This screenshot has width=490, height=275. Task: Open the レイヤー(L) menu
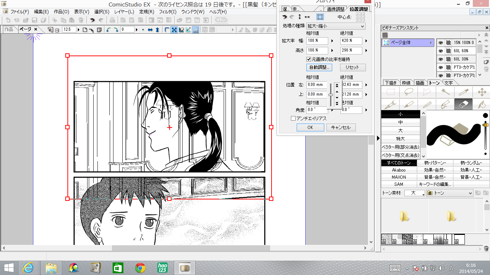pos(124,11)
